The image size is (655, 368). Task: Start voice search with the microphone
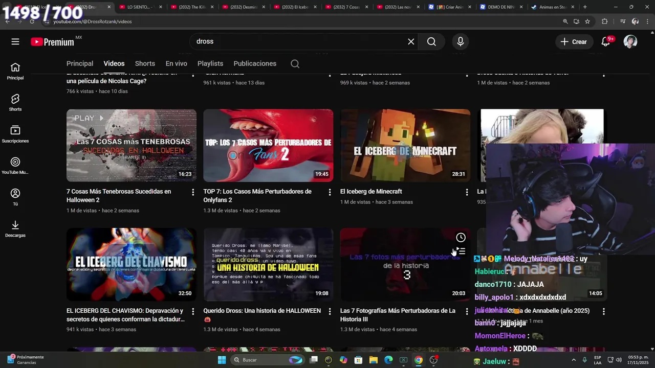click(461, 42)
